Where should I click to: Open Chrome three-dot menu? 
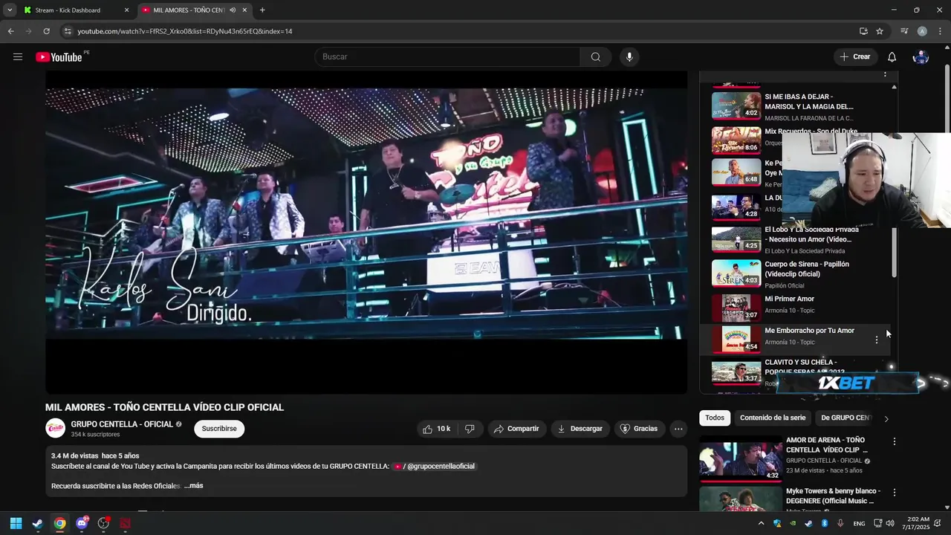[938, 31]
